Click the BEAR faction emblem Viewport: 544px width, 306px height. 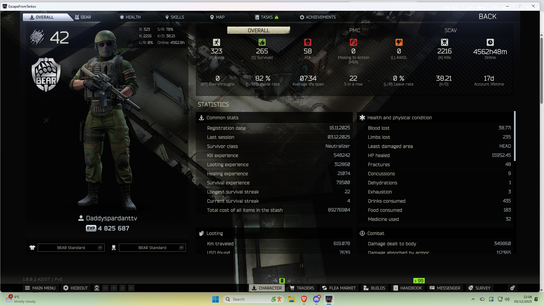coord(46,75)
